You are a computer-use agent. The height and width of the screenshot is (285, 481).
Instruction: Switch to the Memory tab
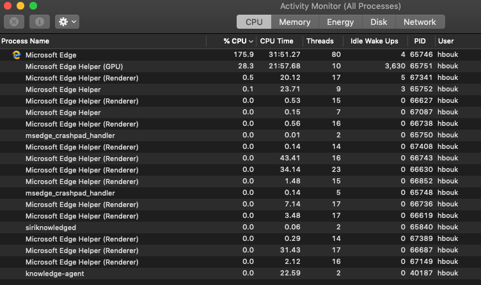(x=295, y=22)
